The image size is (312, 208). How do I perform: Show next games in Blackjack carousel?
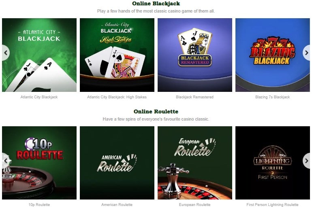pos(306,53)
